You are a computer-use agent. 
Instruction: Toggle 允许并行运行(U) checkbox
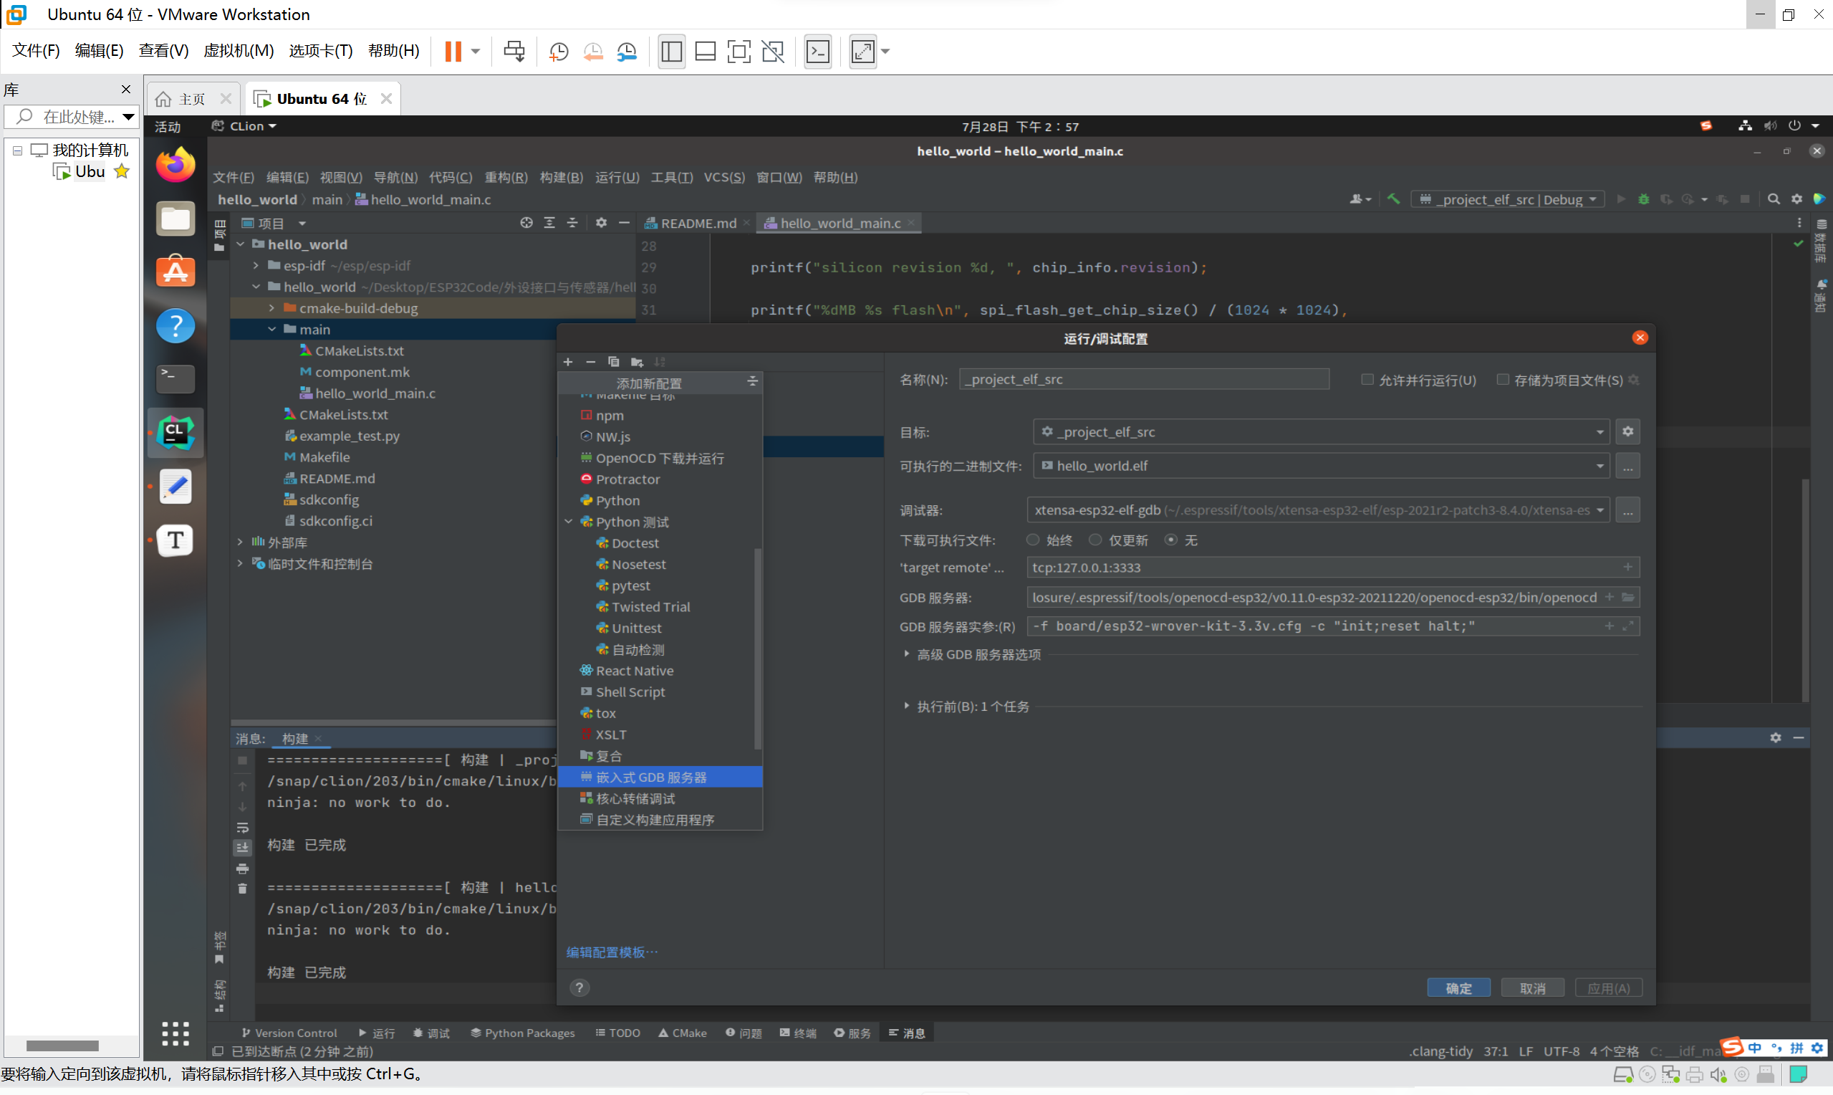tap(1365, 379)
